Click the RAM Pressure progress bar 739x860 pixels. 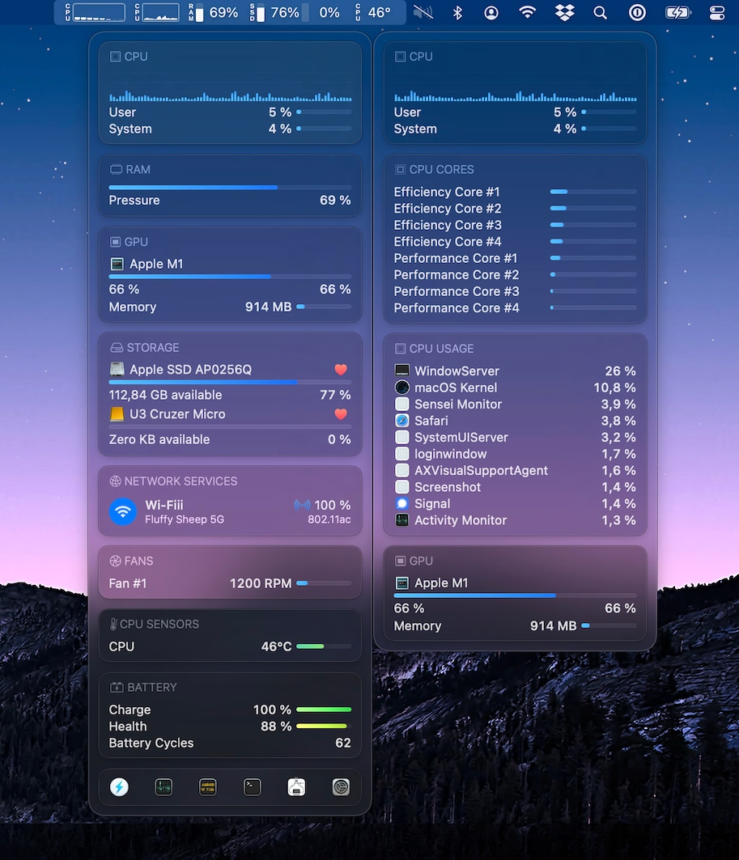(x=230, y=187)
